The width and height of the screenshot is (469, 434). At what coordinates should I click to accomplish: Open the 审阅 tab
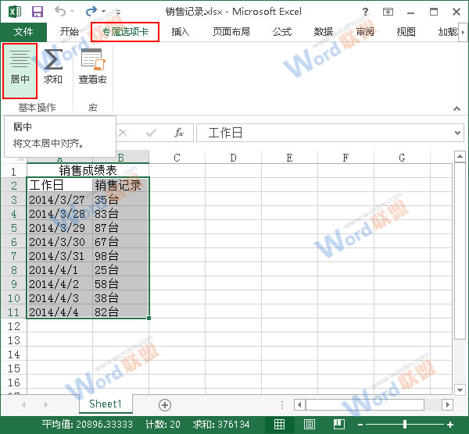pyautogui.click(x=365, y=32)
